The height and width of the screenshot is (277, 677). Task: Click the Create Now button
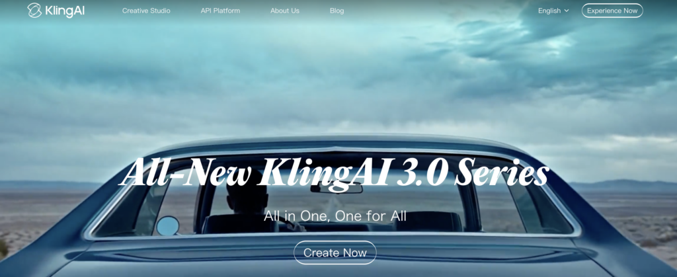pos(335,253)
